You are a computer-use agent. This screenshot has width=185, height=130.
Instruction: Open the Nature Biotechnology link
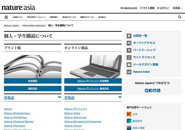tap(17, 113)
